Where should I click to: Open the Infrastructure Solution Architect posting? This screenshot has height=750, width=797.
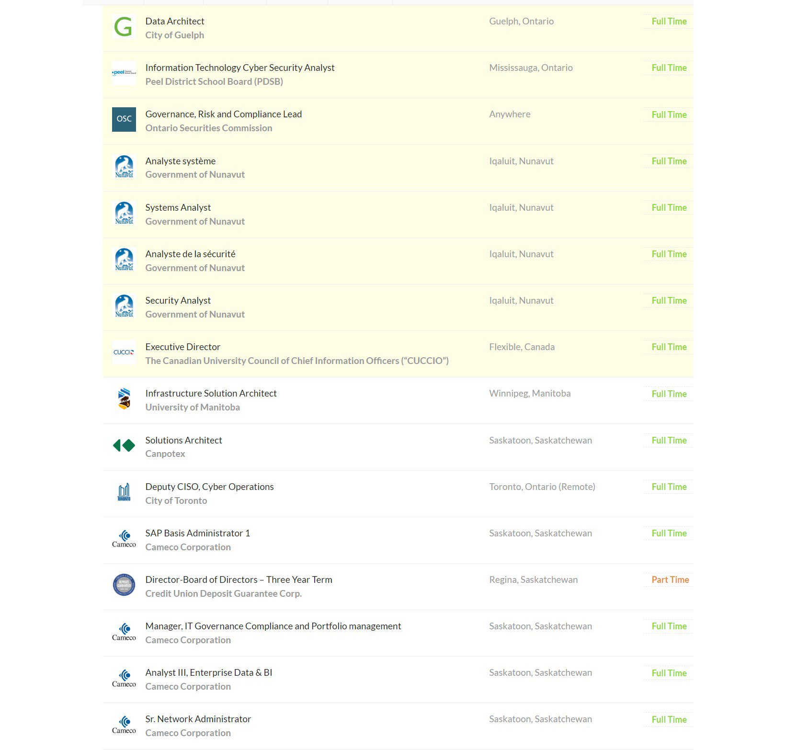coord(211,393)
